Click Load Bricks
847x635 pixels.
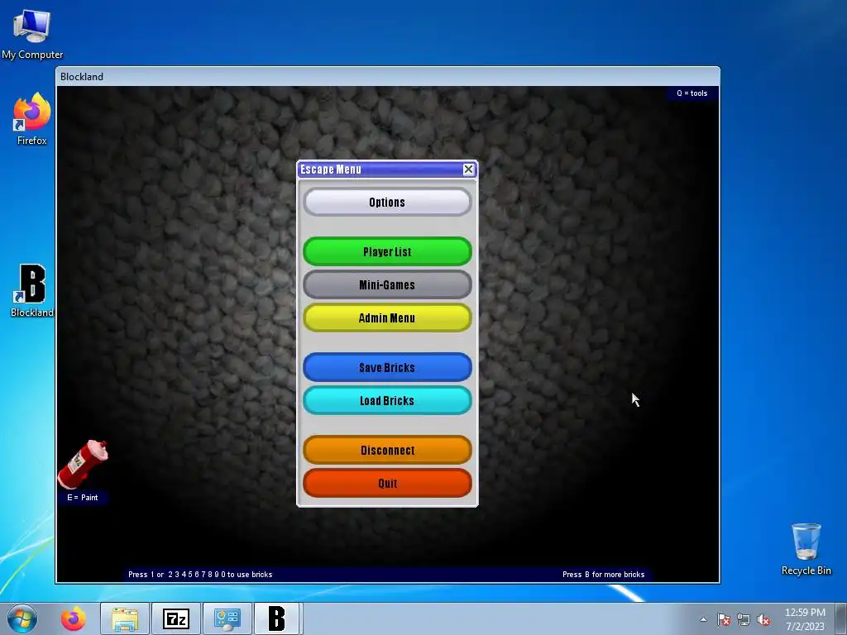[x=387, y=401]
